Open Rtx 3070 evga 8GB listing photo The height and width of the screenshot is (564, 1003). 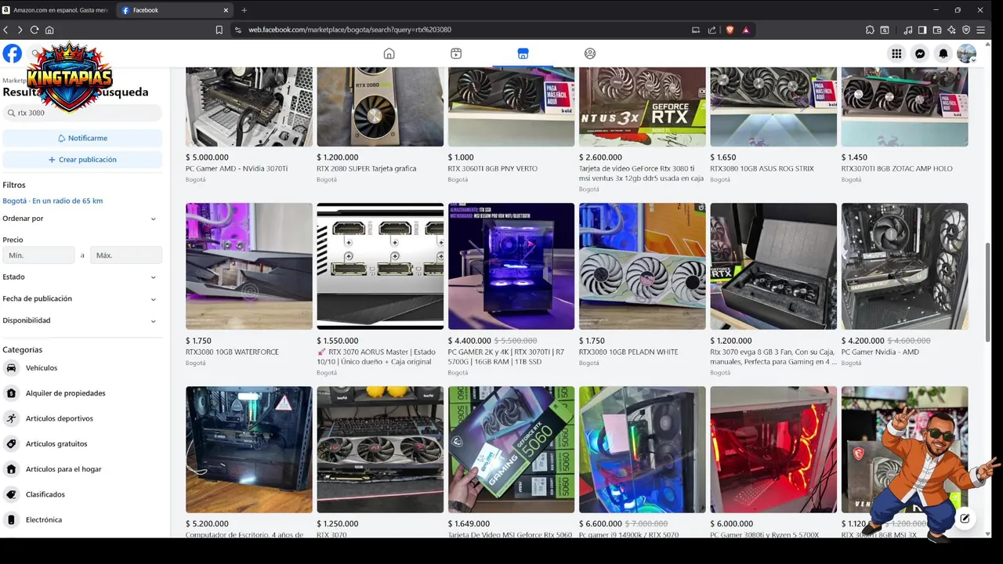773,266
